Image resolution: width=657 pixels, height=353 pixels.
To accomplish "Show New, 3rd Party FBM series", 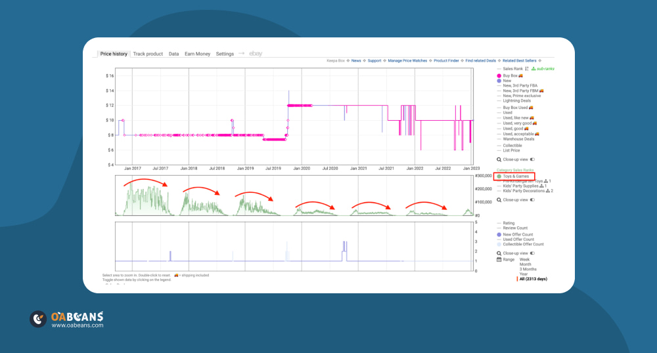I will tap(521, 91).
